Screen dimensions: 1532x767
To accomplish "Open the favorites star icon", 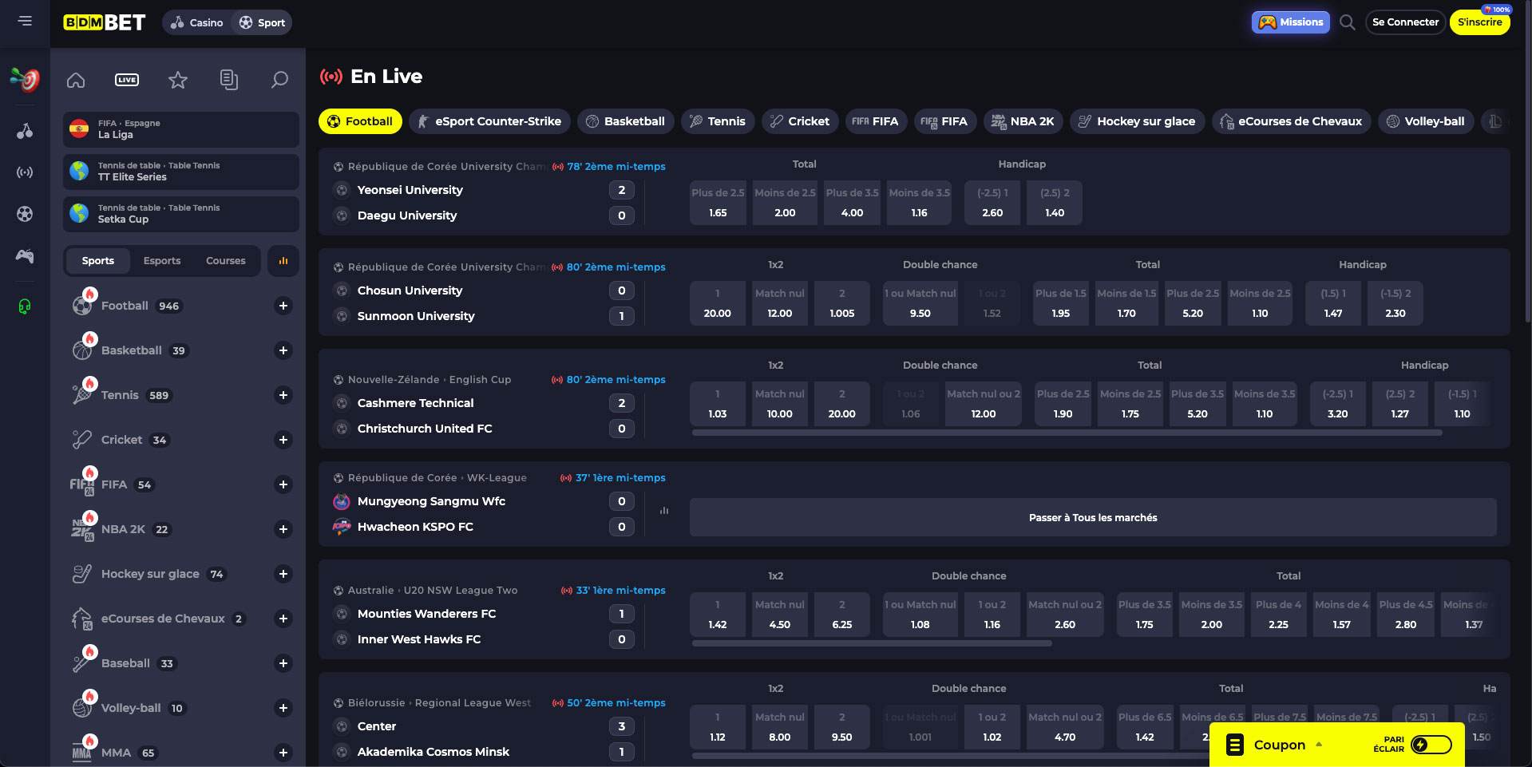I will click(177, 80).
